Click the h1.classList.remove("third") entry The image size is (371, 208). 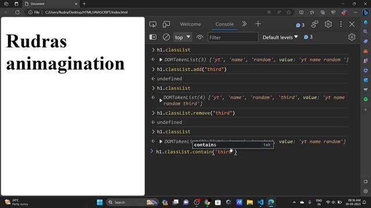pos(196,113)
